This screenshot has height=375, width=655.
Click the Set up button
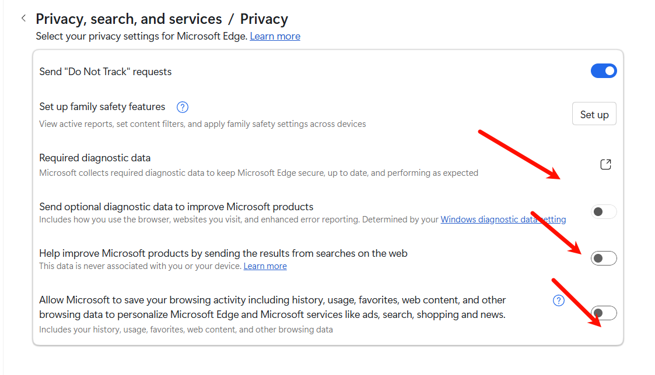594,114
